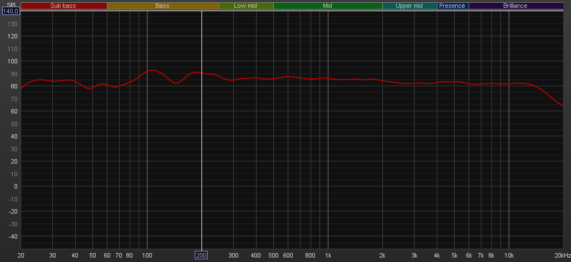Click the 7k label on the frequency axis
The image size is (571, 262).
coord(481,255)
